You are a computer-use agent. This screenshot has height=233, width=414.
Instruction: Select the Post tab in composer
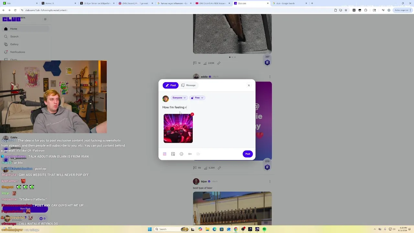[x=170, y=85]
